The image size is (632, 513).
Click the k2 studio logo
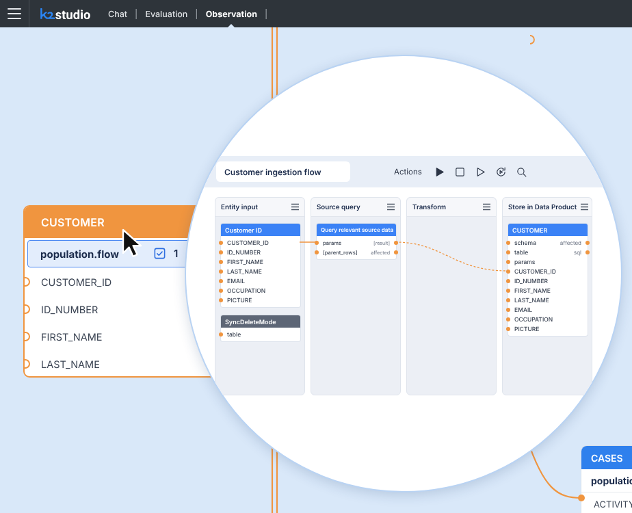tap(65, 14)
